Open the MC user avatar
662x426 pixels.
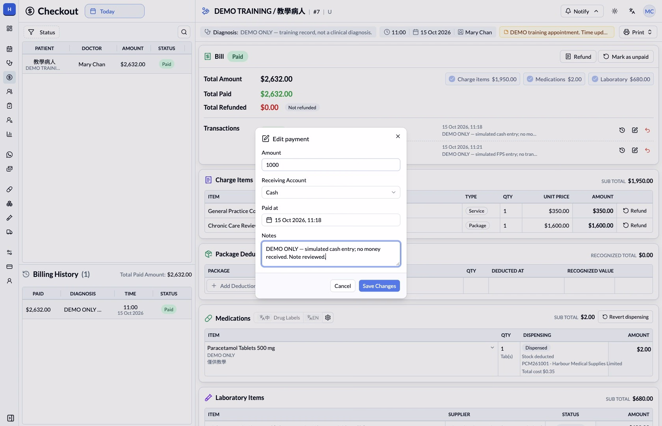[649, 11]
